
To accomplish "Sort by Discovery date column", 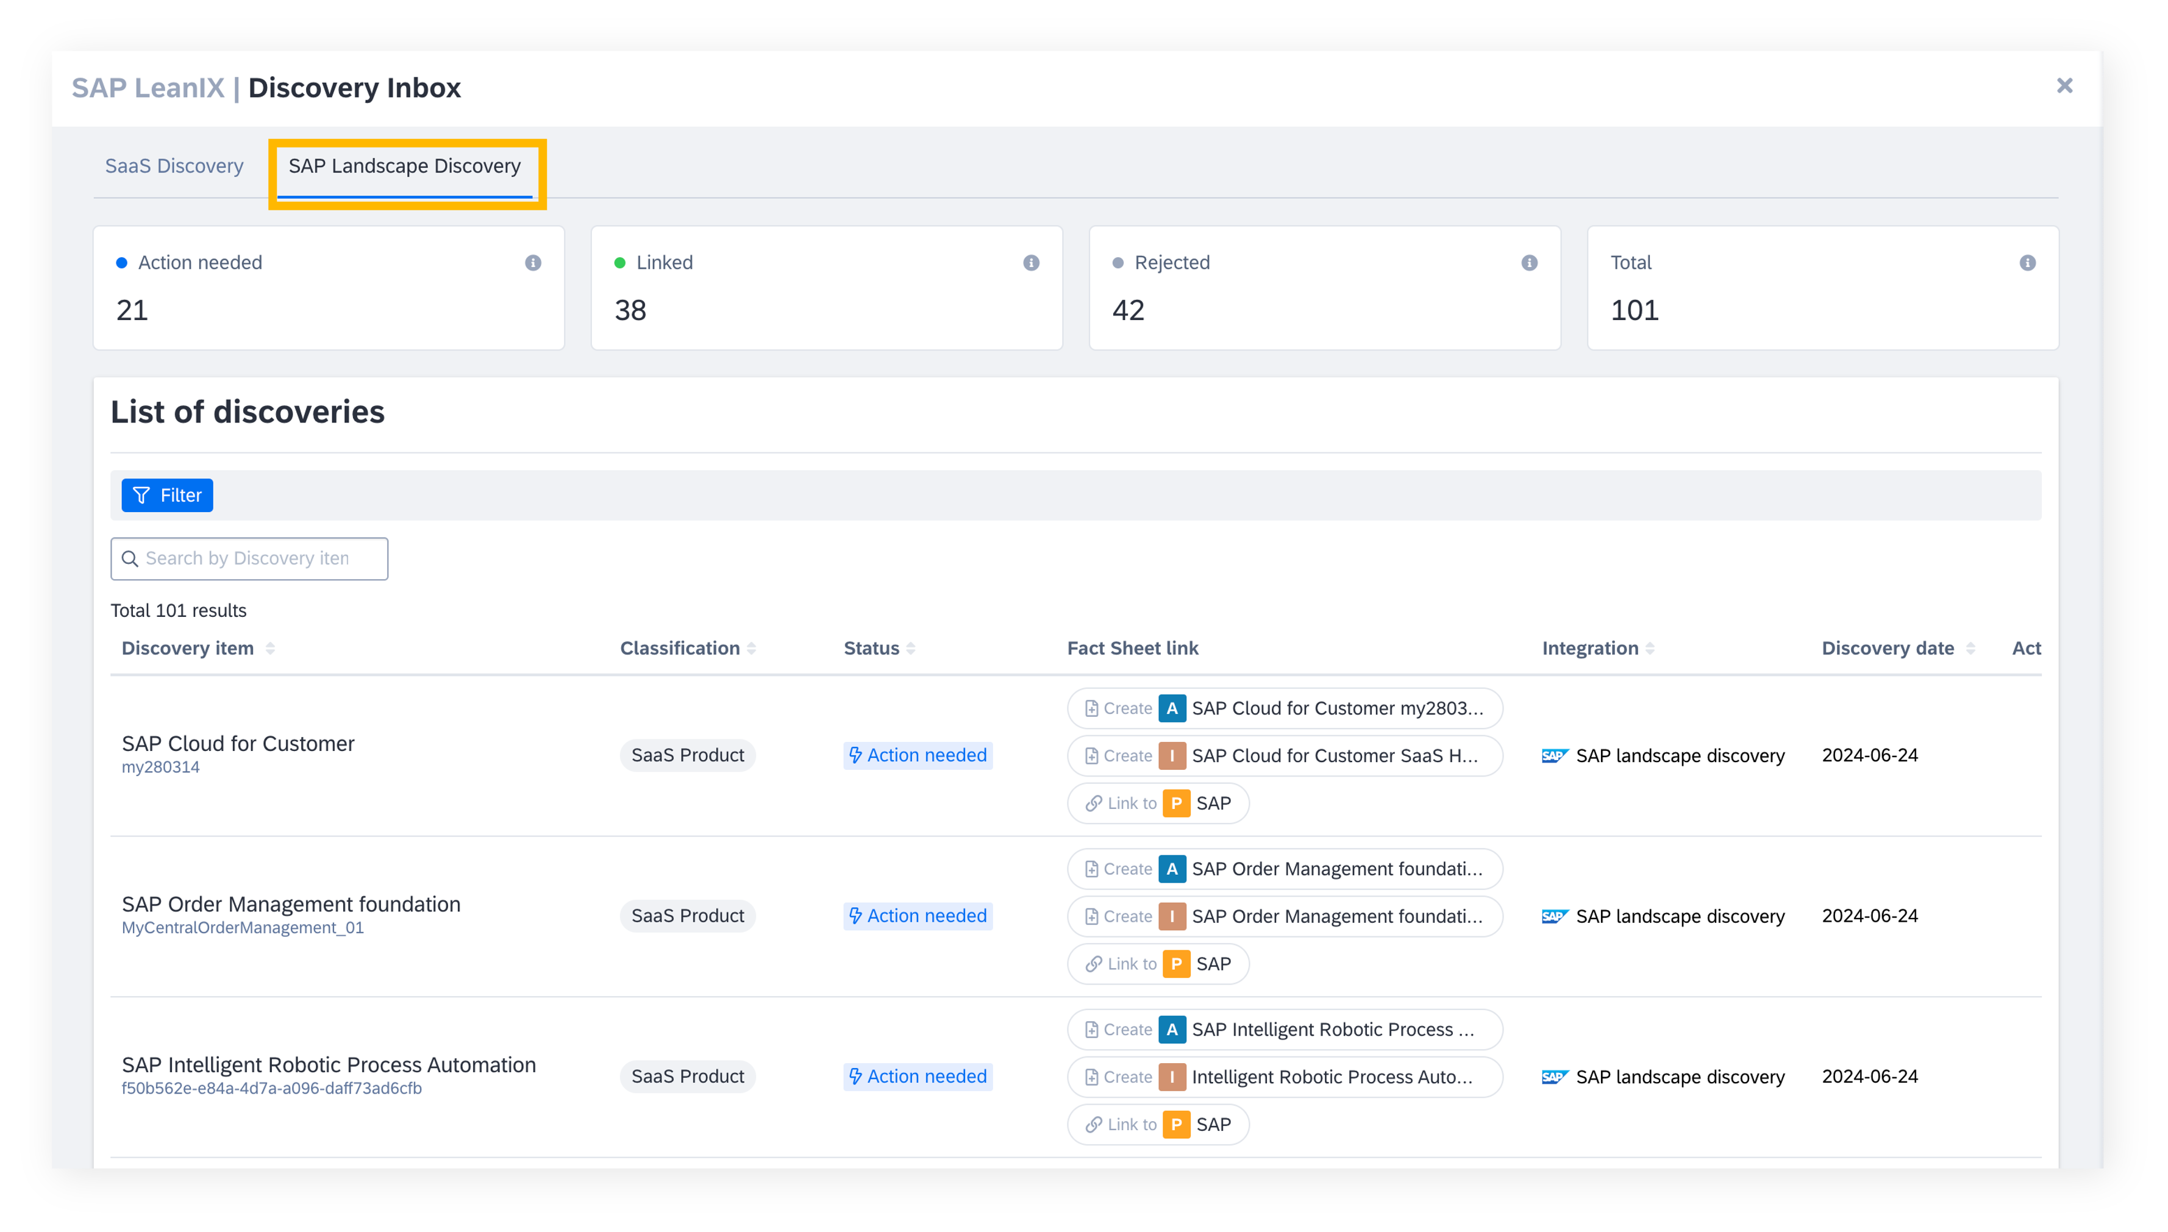I will pos(1971,648).
